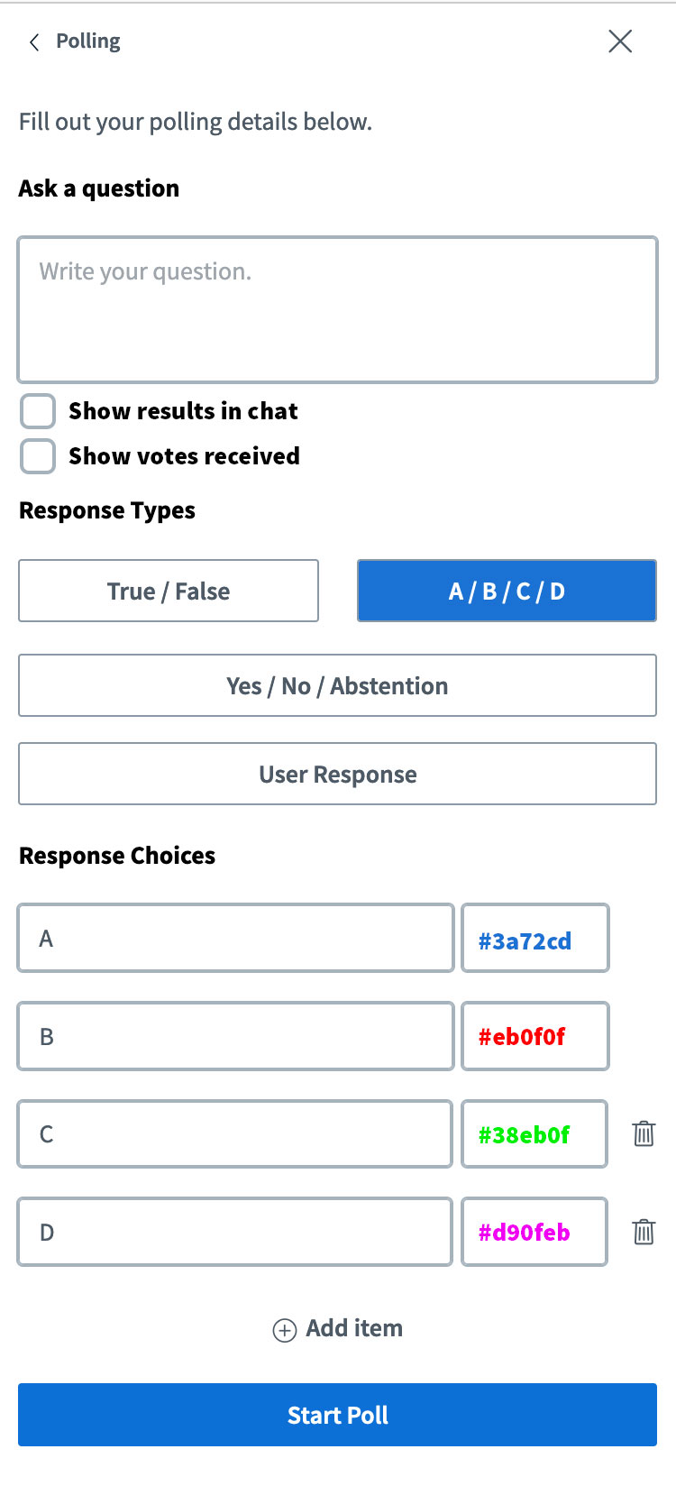Navigate back using the Polling back arrow
The width and height of the screenshot is (676, 1495).
(x=33, y=41)
